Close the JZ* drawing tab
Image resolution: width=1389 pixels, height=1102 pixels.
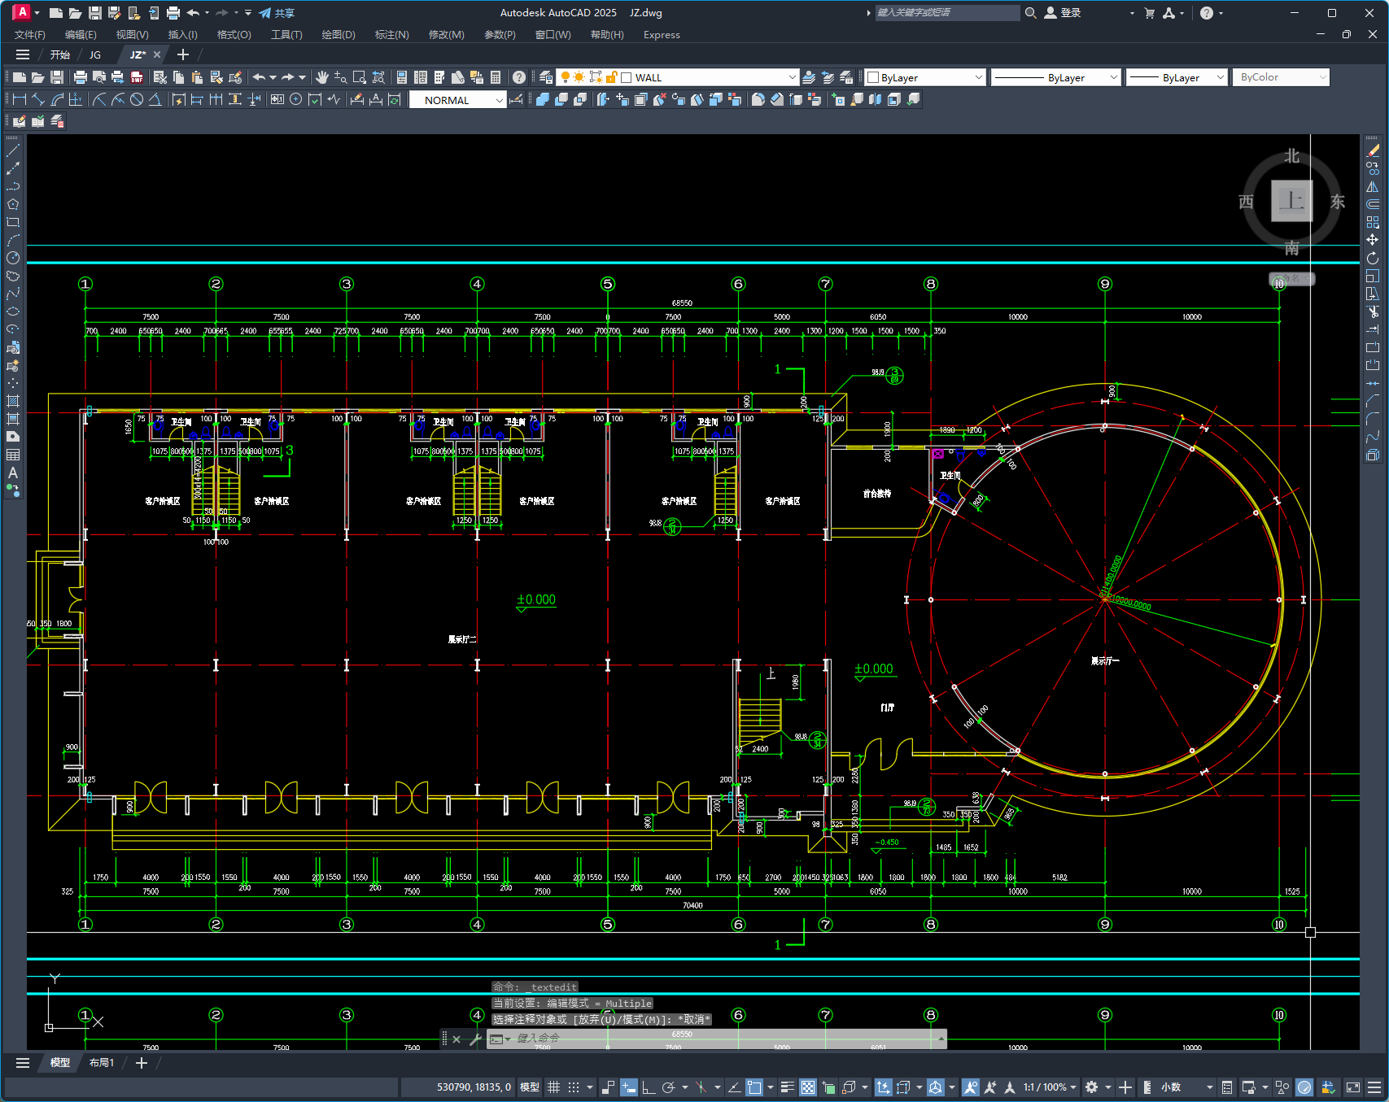click(x=157, y=55)
